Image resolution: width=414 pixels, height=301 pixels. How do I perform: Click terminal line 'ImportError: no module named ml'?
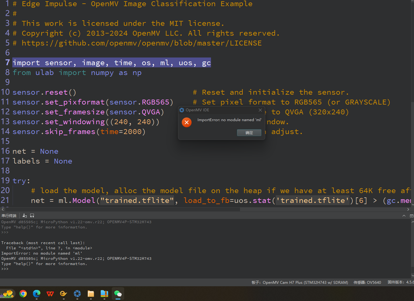pos(42,253)
